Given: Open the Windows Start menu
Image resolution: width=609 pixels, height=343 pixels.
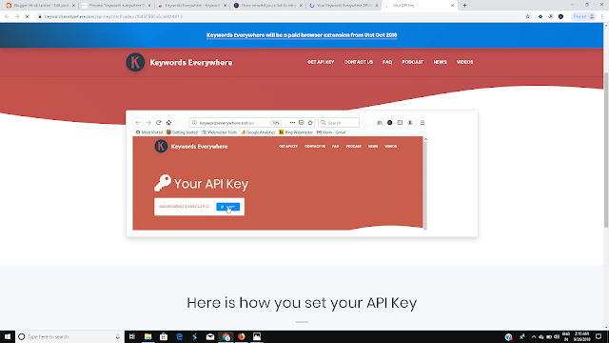Looking at the screenshot, I should 8,336.
